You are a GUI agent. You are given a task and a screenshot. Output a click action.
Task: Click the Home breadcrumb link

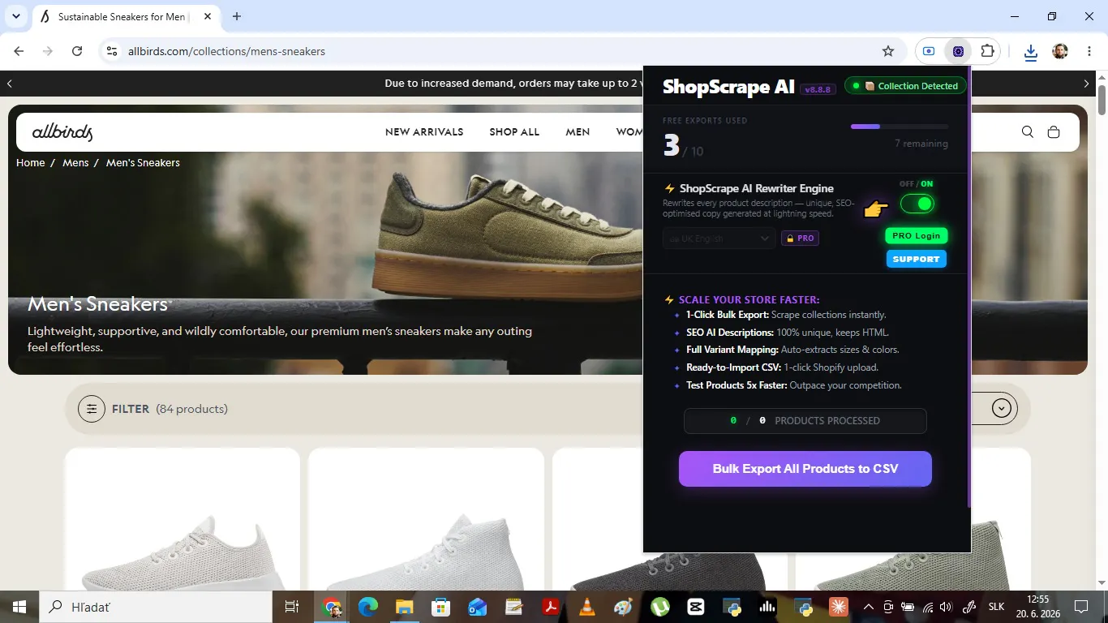pyautogui.click(x=31, y=163)
